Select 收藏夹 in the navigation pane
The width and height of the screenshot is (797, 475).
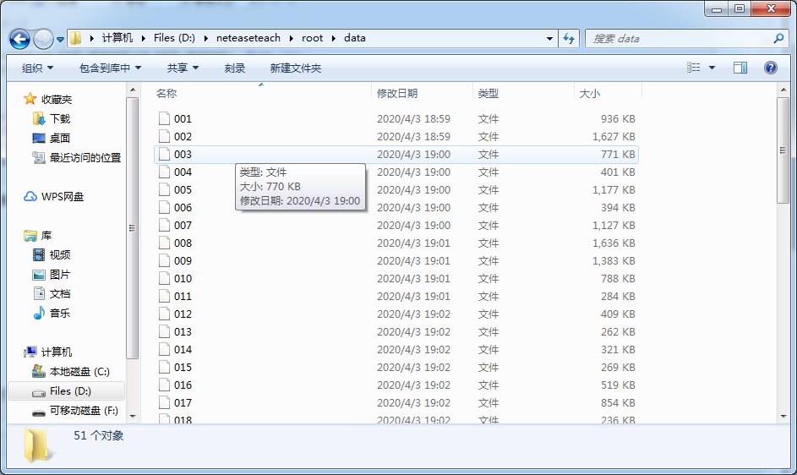point(57,99)
